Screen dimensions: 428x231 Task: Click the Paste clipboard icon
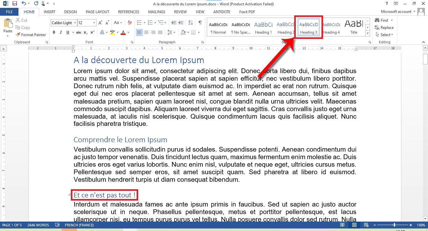point(8,24)
